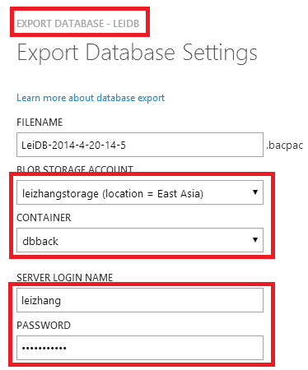Click the Export Database Settings heading
This screenshot has height=370, width=308.
[137, 53]
